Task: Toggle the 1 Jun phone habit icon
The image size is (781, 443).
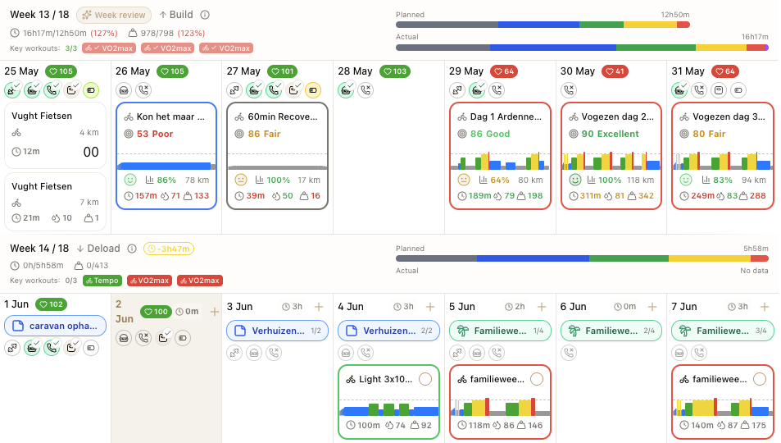Action: (52, 348)
